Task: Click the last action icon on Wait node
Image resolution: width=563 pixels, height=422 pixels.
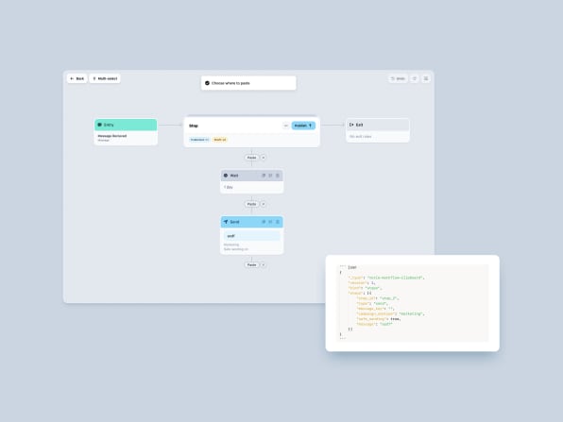Action: pyautogui.click(x=277, y=176)
